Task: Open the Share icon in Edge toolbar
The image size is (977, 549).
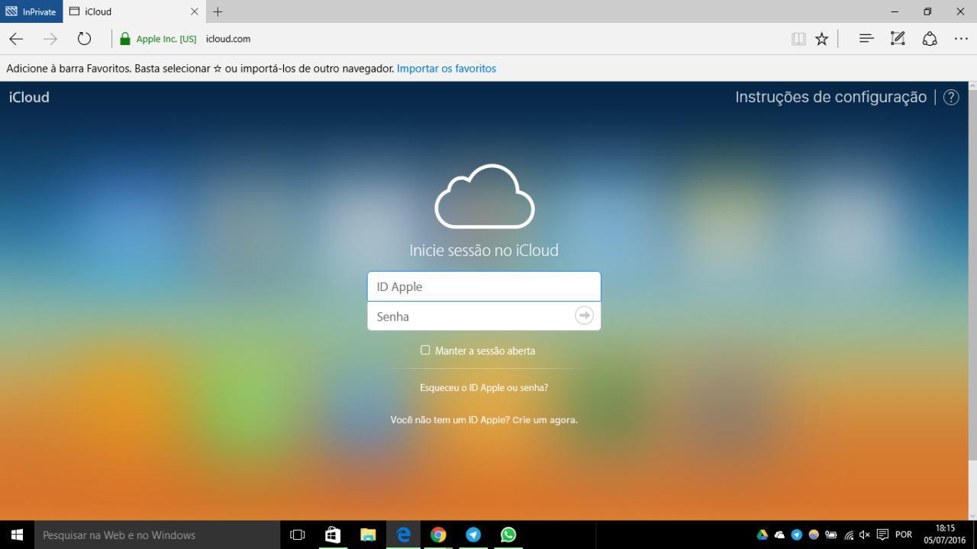Action: [x=930, y=38]
